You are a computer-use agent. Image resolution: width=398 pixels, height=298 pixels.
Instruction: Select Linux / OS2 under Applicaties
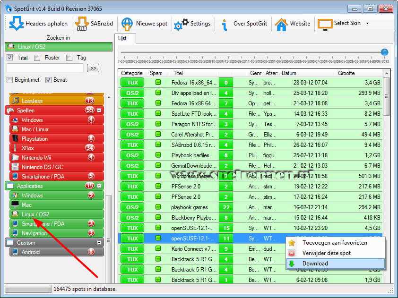click(57, 214)
